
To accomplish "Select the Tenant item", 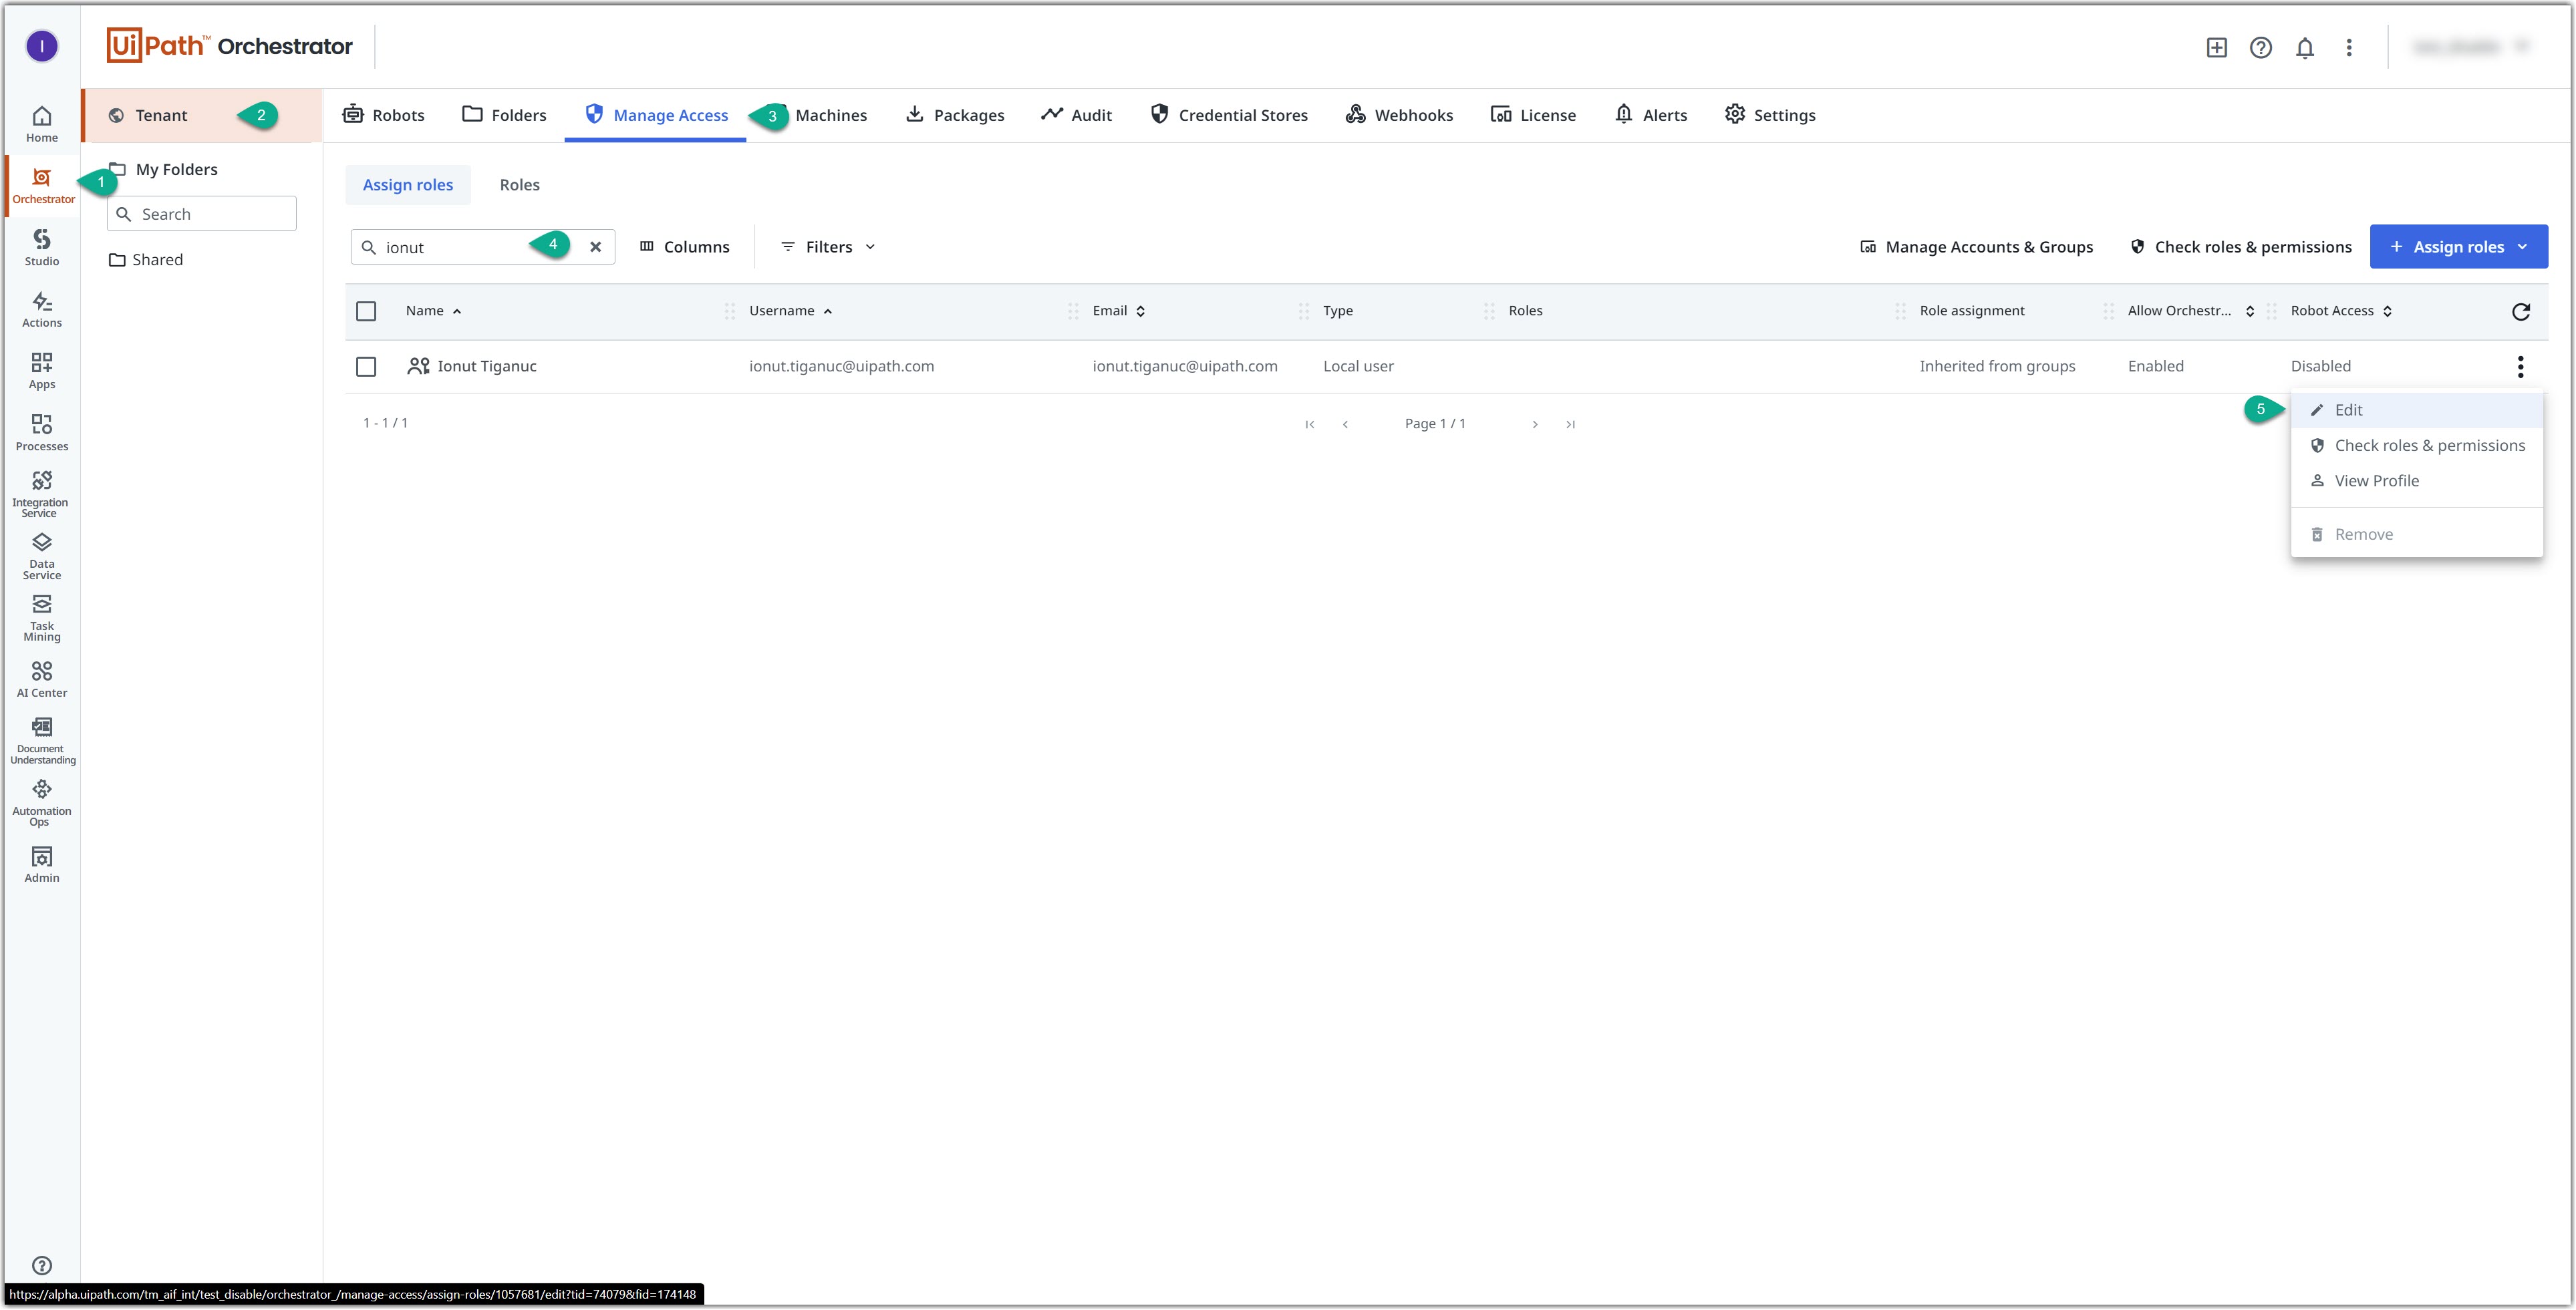I will tap(201, 115).
